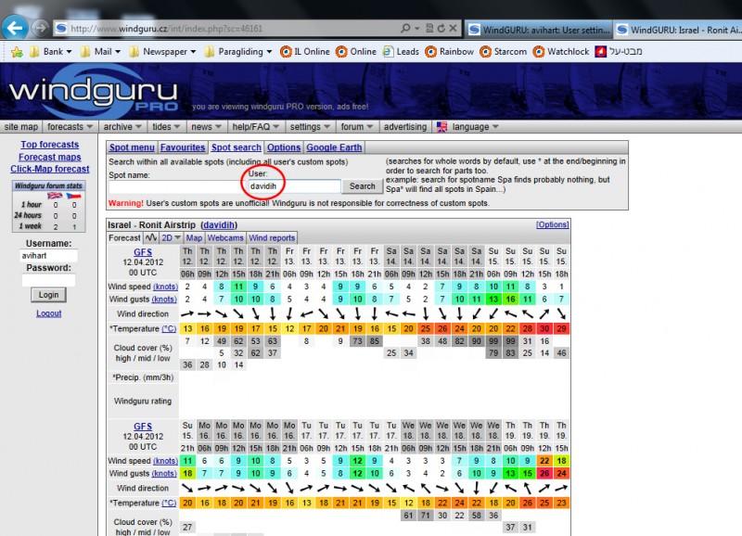
Task: Click the browser Back arrow button
Action: click(x=15, y=29)
